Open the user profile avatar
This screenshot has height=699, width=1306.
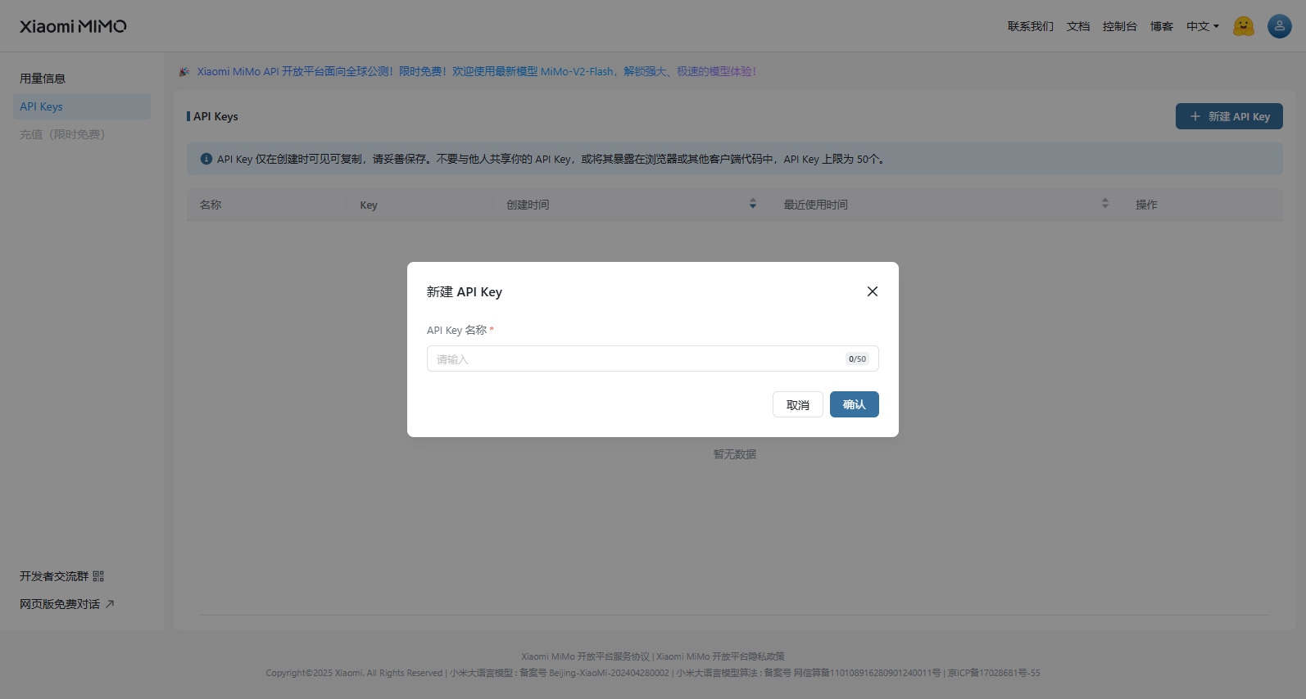pyautogui.click(x=1279, y=26)
